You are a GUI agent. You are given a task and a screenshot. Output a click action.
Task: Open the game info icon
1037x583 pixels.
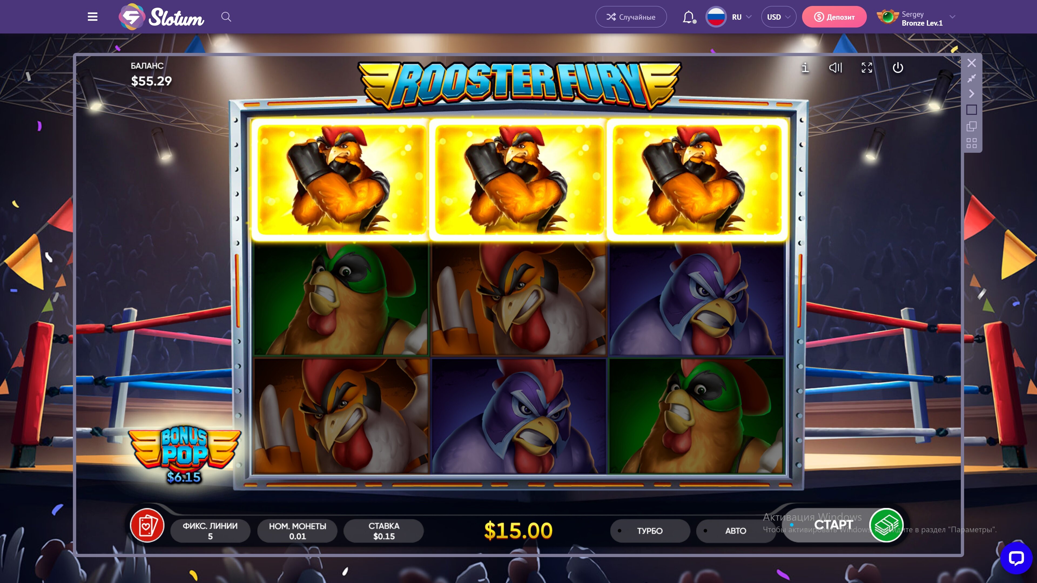coord(805,67)
